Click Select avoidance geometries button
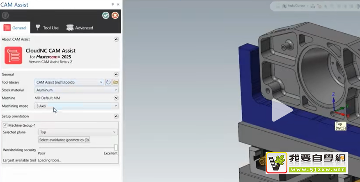360x182 pixels. (64, 140)
